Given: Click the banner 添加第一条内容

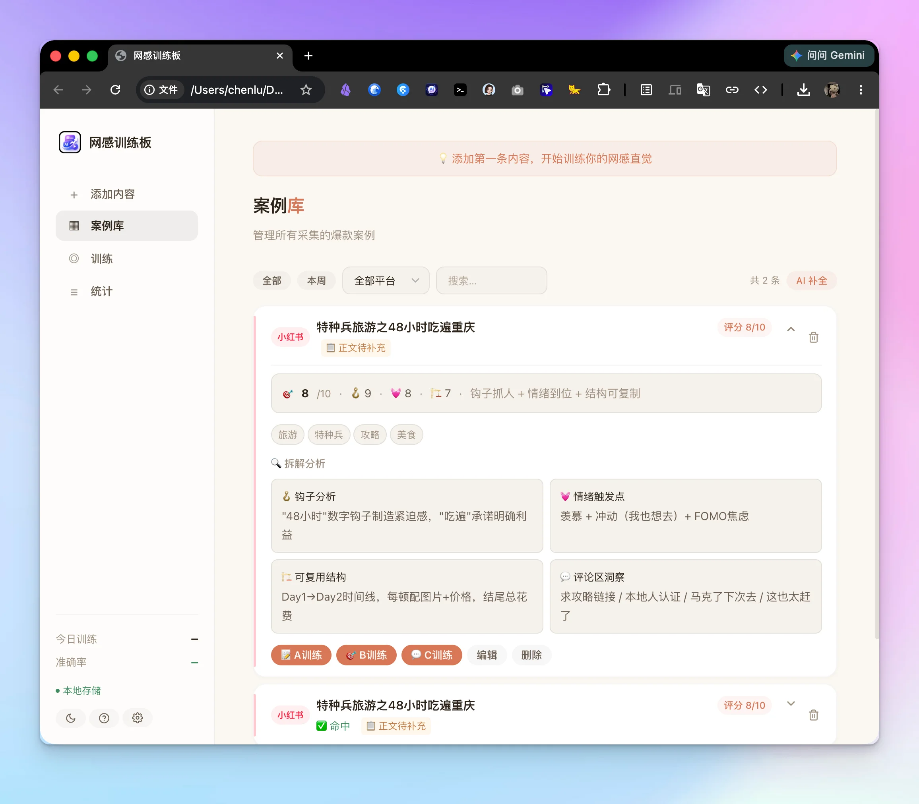Looking at the screenshot, I should point(545,158).
